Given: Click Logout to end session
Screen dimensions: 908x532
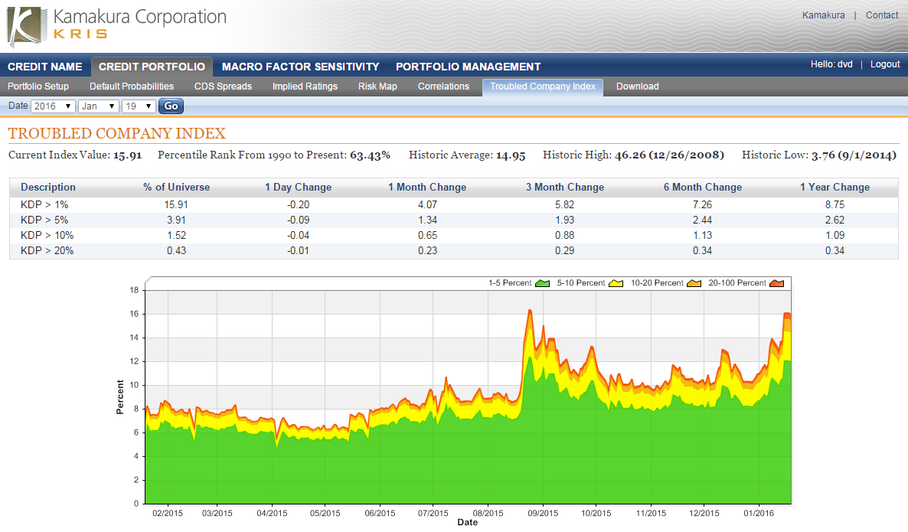Looking at the screenshot, I should tap(884, 64).
